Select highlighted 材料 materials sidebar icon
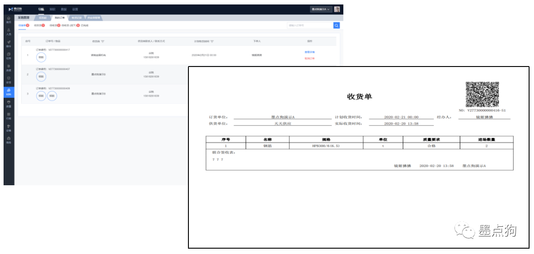This screenshot has height=254, width=534. click(x=8, y=92)
